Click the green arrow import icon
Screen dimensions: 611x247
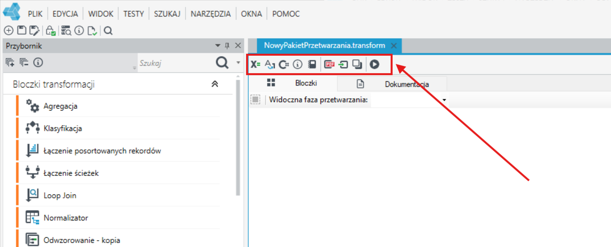(x=343, y=64)
